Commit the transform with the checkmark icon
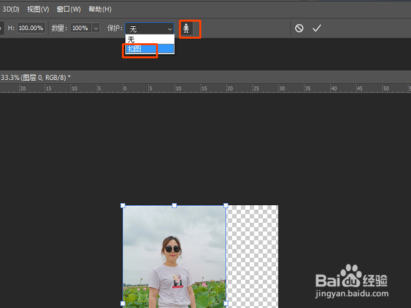This screenshot has height=308, width=411. (x=317, y=28)
